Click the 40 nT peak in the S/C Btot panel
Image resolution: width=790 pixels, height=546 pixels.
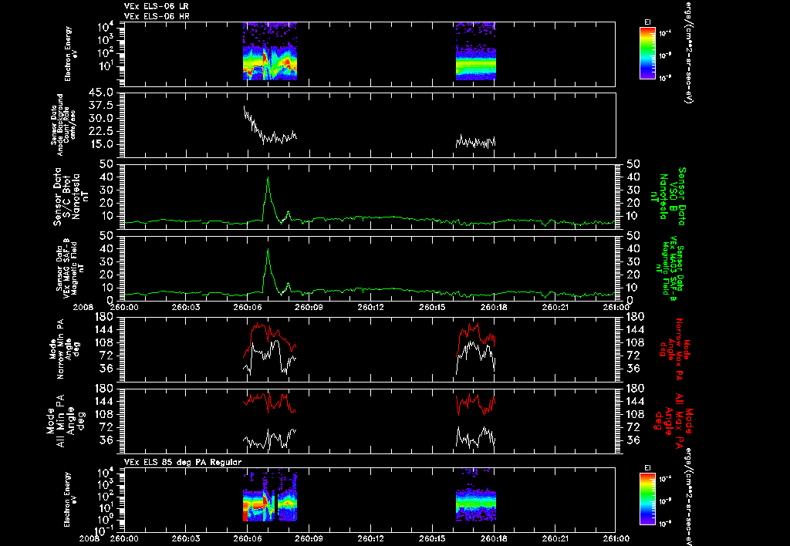click(x=268, y=178)
